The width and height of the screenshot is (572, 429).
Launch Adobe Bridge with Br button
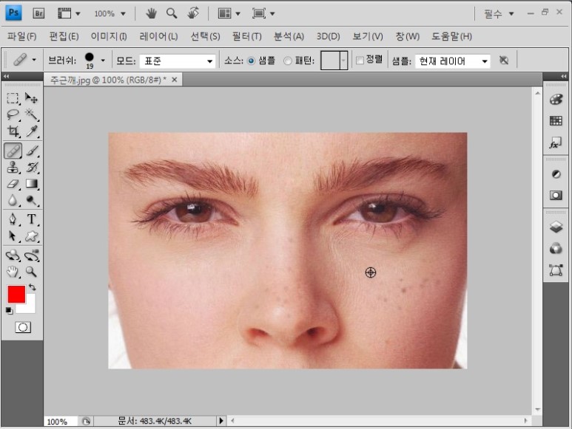point(40,13)
